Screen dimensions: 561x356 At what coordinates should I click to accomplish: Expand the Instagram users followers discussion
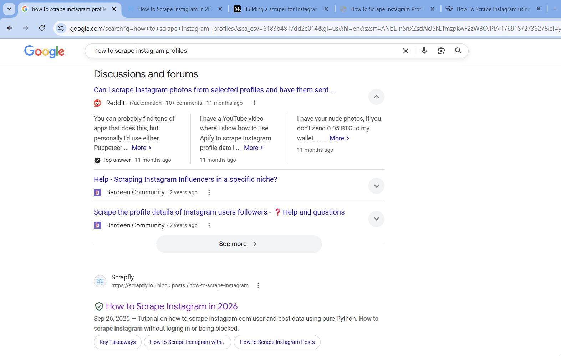coord(376,219)
